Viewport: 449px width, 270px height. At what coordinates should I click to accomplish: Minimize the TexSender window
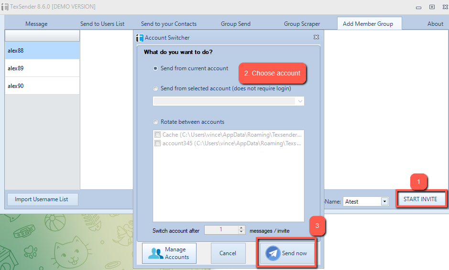coord(419,7)
